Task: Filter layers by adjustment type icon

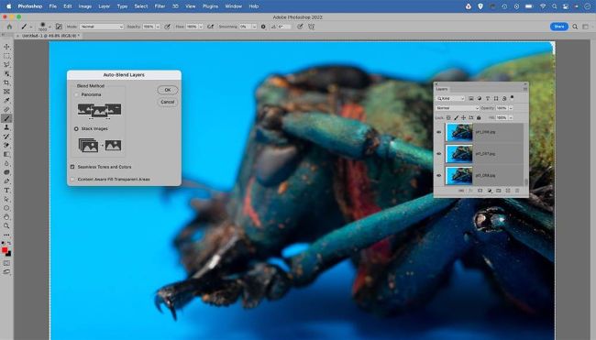Action: click(480, 98)
